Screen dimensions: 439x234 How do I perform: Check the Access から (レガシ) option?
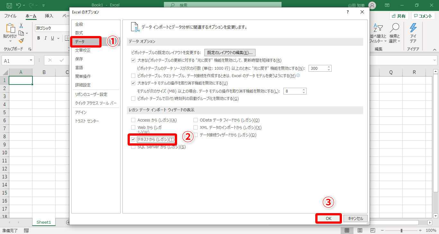point(133,120)
